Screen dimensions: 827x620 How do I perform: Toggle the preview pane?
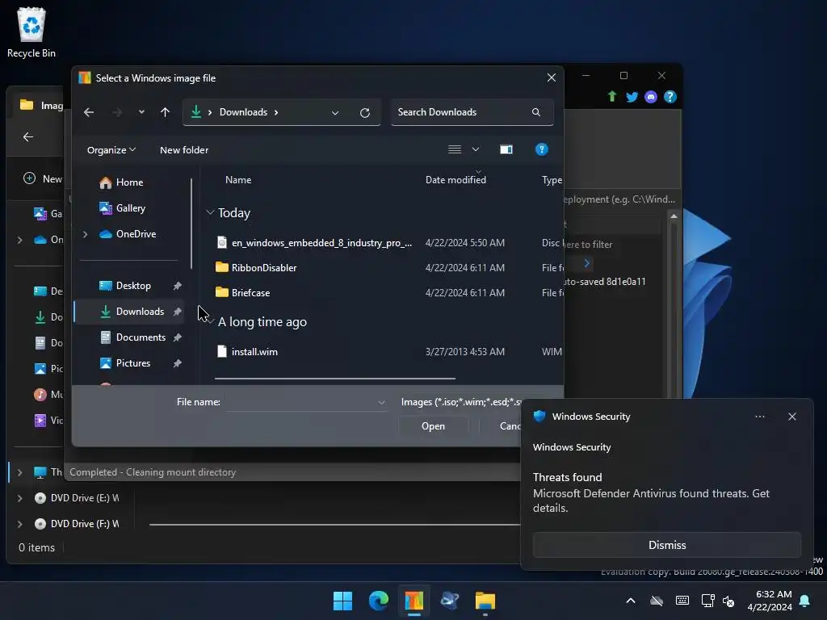(506, 149)
